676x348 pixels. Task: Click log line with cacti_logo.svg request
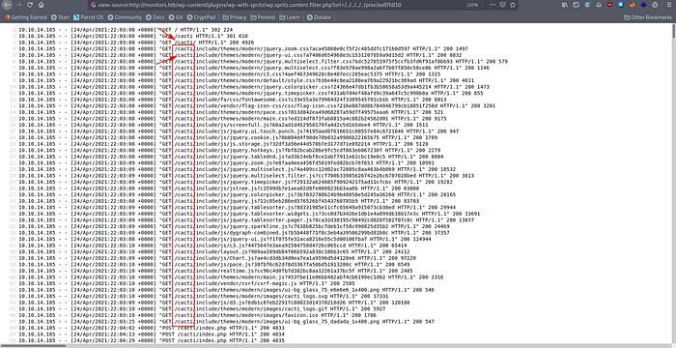pos(204,296)
